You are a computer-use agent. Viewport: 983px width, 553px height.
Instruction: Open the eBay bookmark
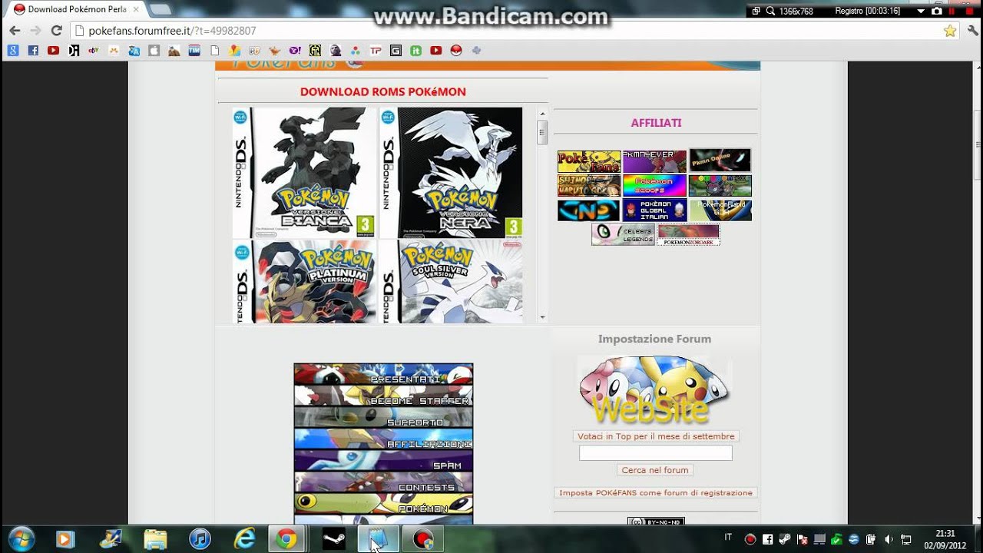point(94,51)
